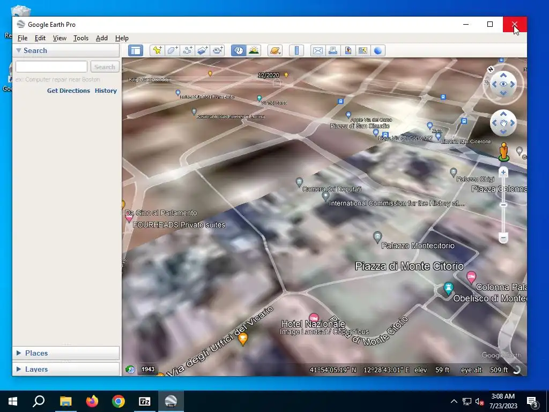Screen dimensions: 549x412
Task: Select the Obelisco di Montecitorio monument pin
Action: [448, 288]
